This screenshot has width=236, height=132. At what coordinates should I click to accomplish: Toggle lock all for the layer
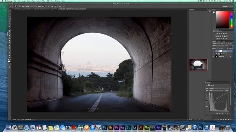click(x=222, y=48)
